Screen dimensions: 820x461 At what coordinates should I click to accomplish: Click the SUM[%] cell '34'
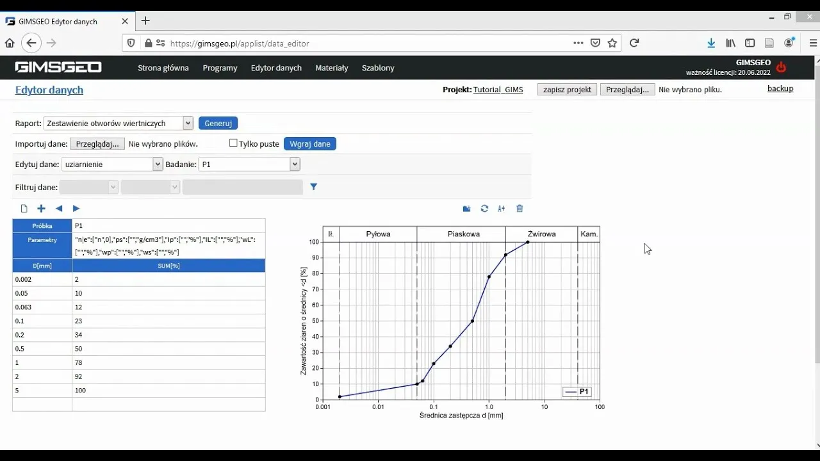pyautogui.click(x=168, y=335)
